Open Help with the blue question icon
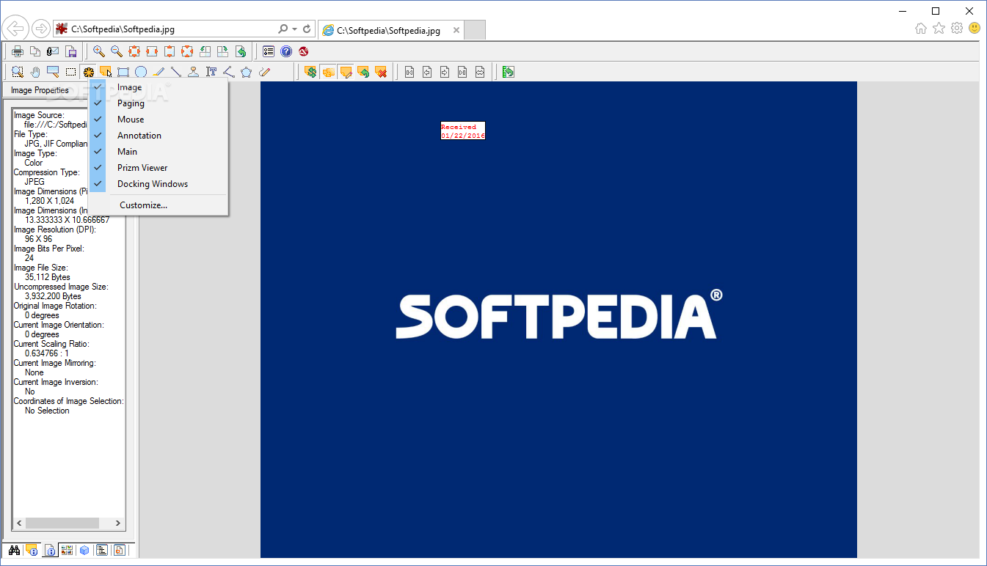The image size is (987, 566). point(286,51)
